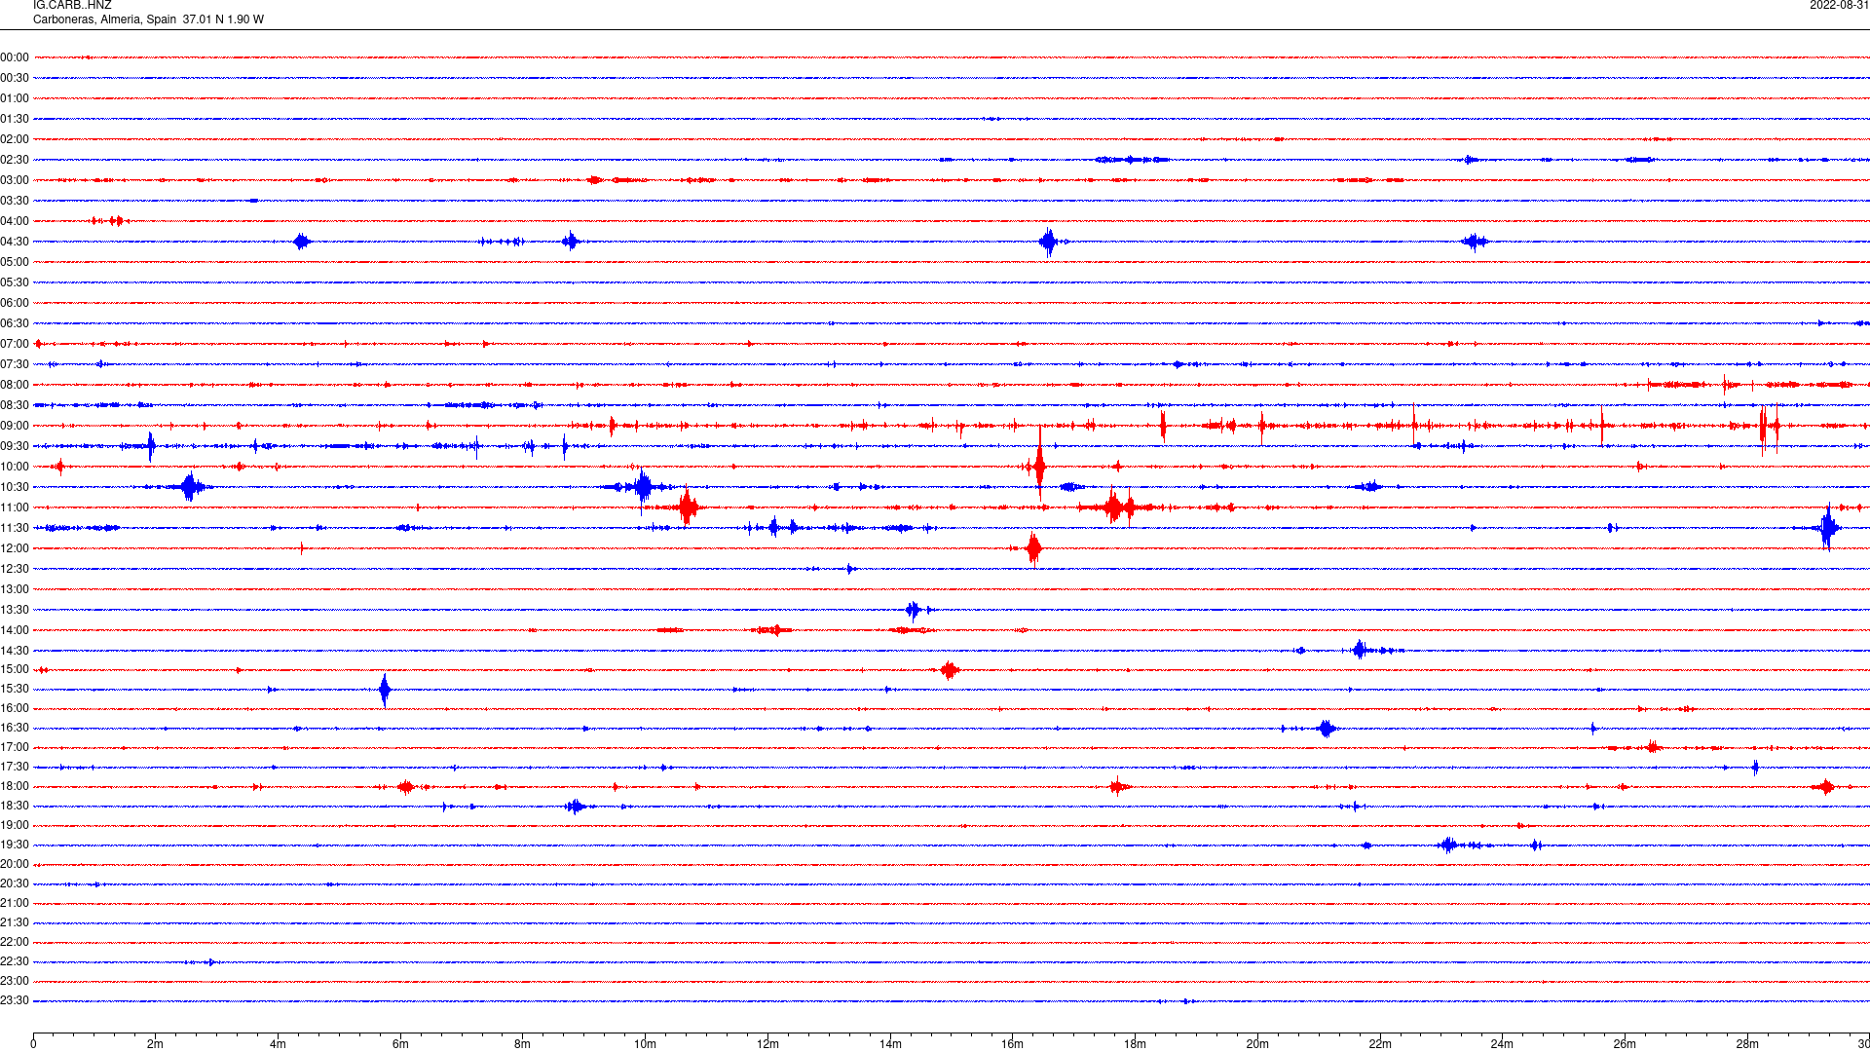The width and height of the screenshot is (1870, 1052).
Task: Click the 02:00 time label
Action: click(x=15, y=139)
